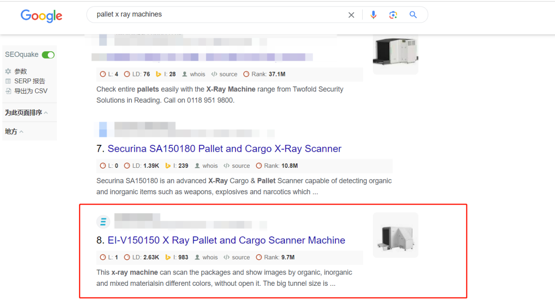The height and width of the screenshot is (304, 555).
Task: Start voice search with microphone icon
Action: 373,15
